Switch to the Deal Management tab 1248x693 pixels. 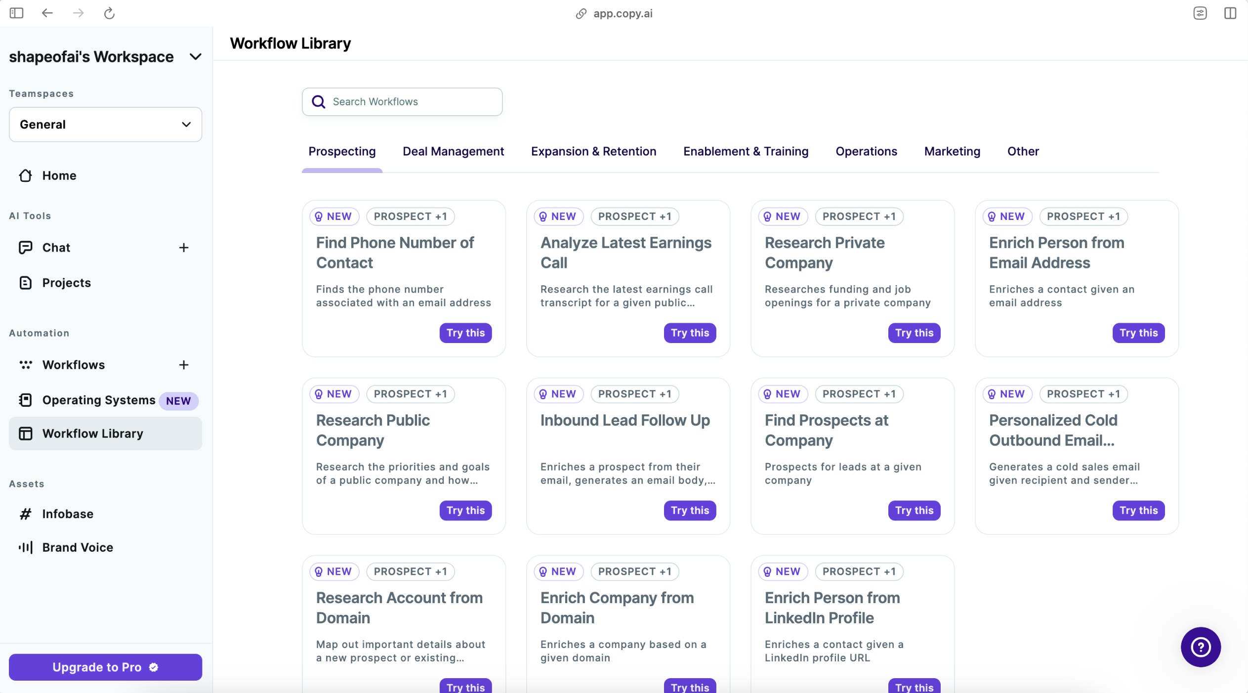click(x=453, y=151)
